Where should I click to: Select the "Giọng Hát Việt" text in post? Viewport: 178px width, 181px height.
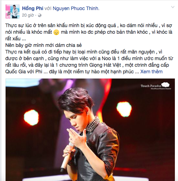105,65
